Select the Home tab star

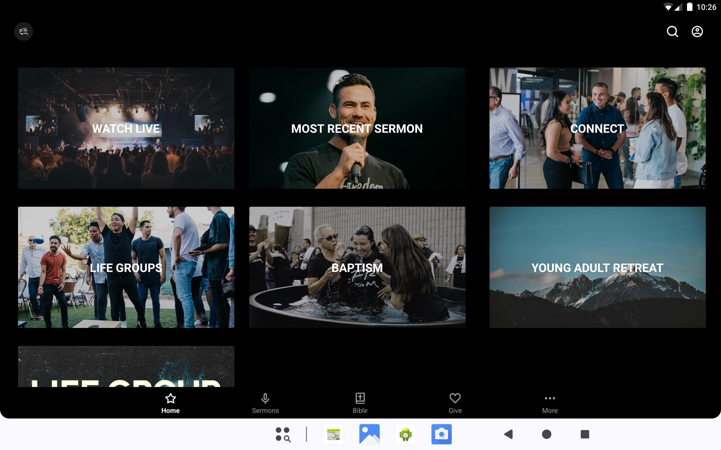point(170,403)
